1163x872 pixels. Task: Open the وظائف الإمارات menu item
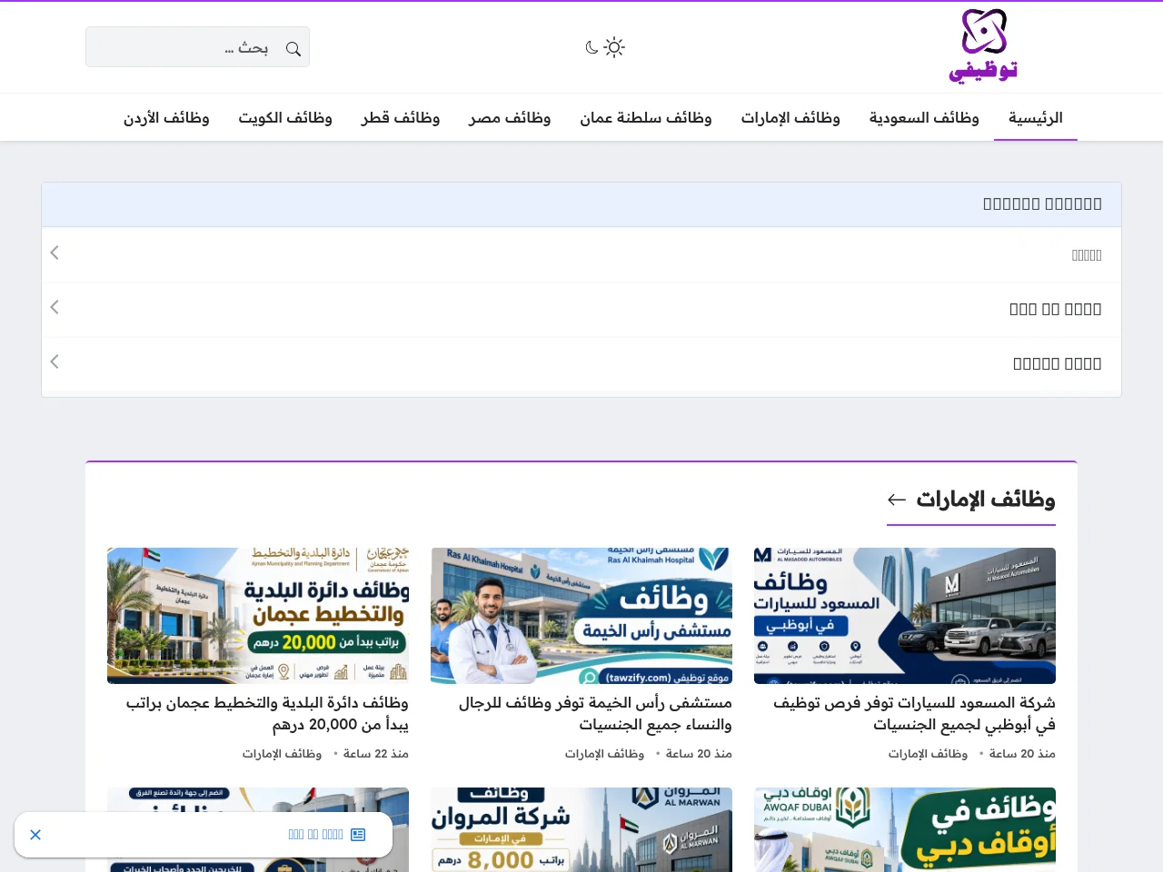[790, 117]
